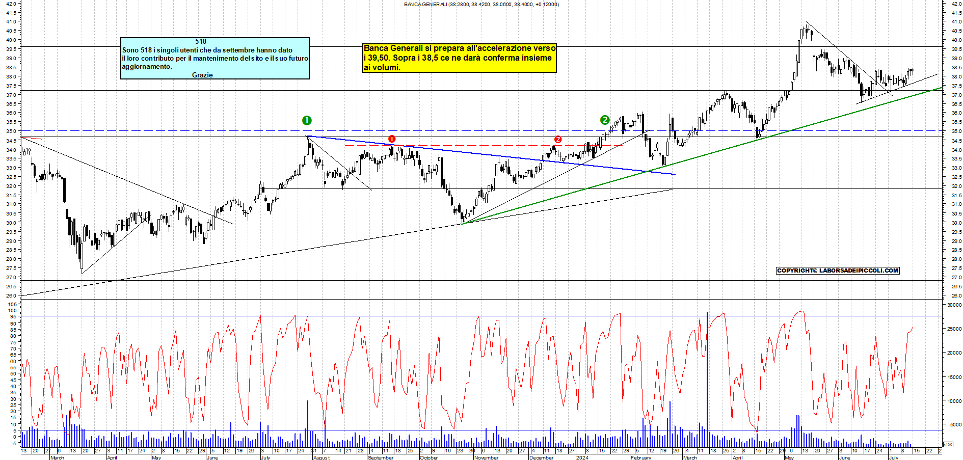Click the x100 volume multiplier label
The height and width of the screenshot is (460, 963).
click(x=948, y=445)
